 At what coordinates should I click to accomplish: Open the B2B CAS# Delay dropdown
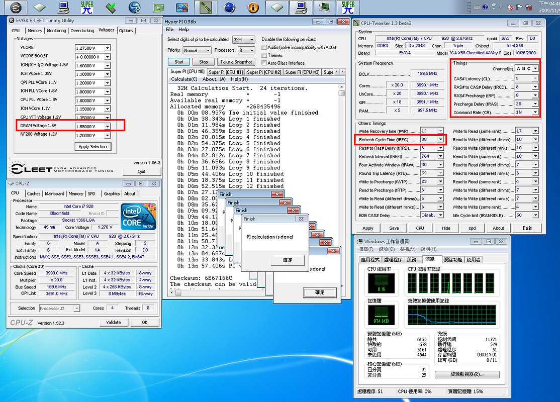(441, 215)
